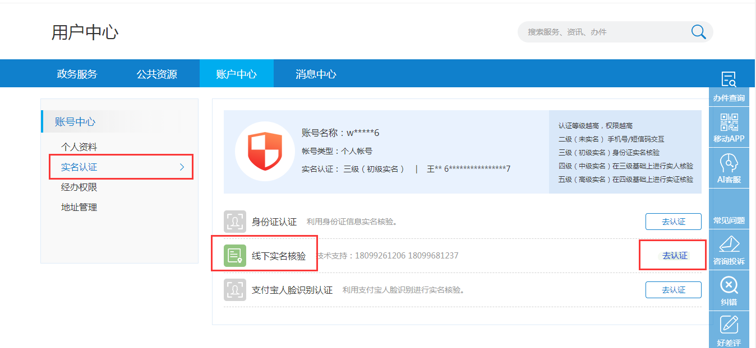This screenshot has height=348, width=756.
Task: Open the 公共资源 tab
Action: pos(158,73)
